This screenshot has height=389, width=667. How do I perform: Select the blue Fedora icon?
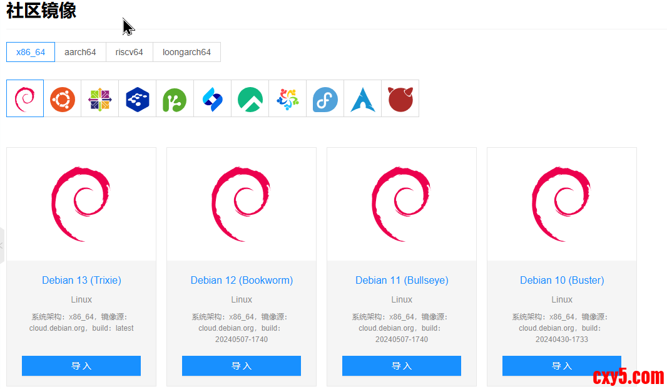tap(325, 98)
